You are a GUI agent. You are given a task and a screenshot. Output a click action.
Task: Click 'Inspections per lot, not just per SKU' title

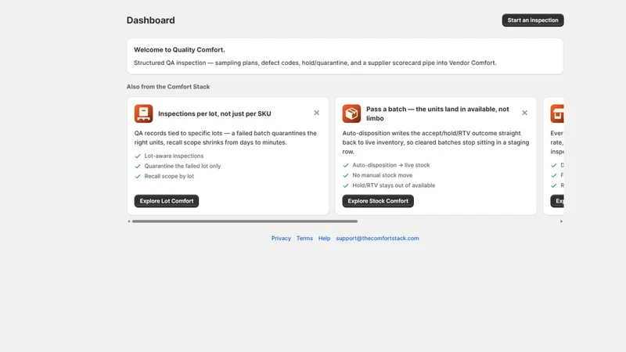point(214,113)
